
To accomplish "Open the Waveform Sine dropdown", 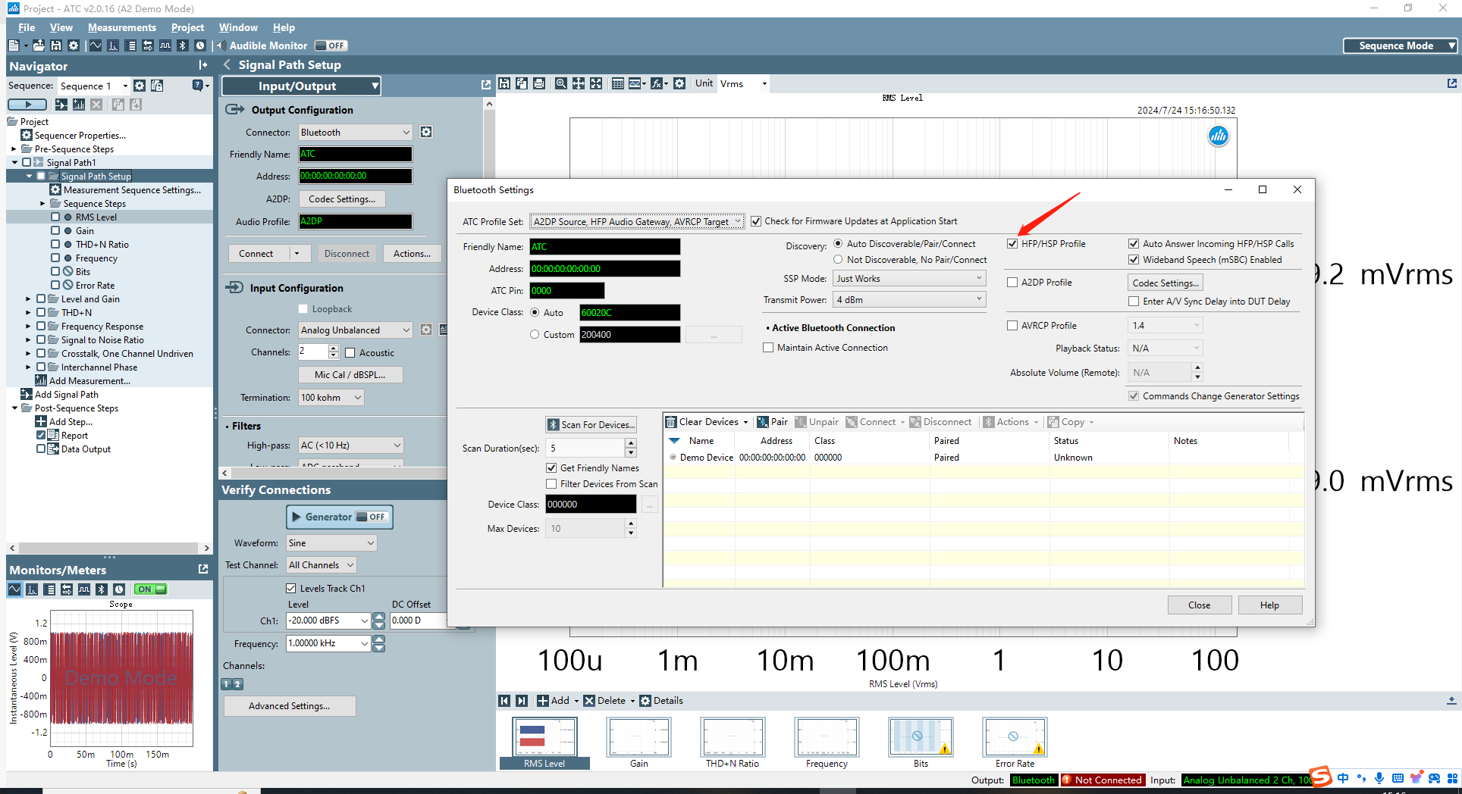I will (331, 542).
